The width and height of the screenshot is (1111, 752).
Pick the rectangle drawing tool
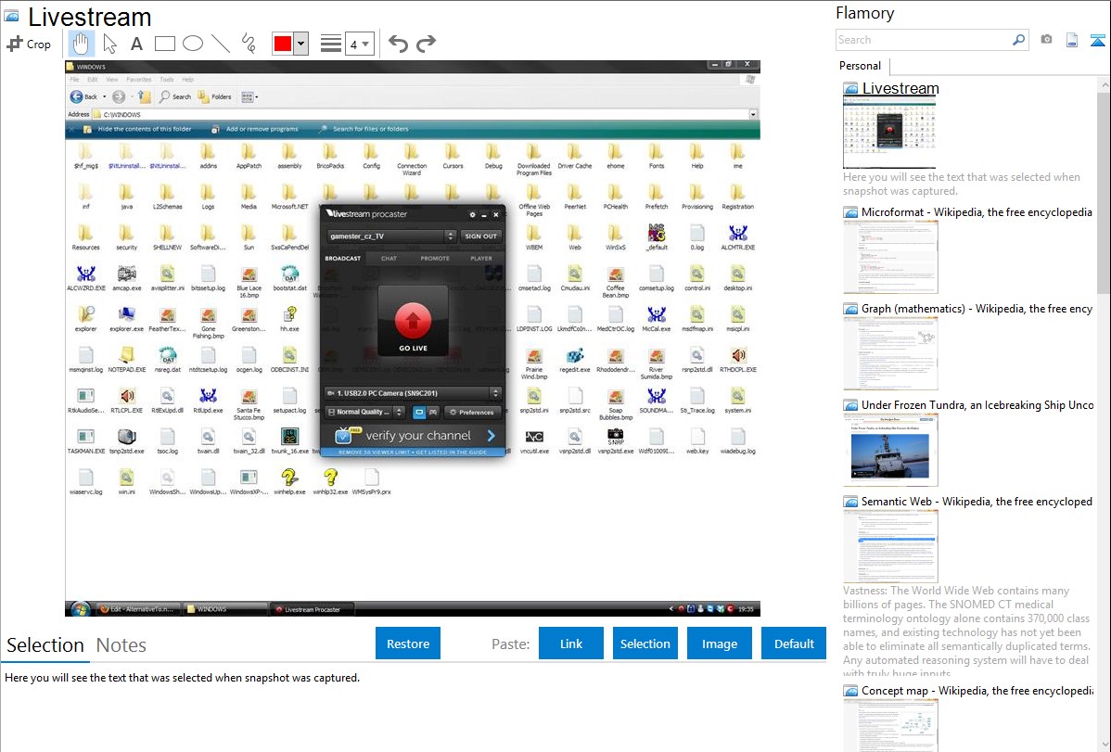[x=164, y=44]
